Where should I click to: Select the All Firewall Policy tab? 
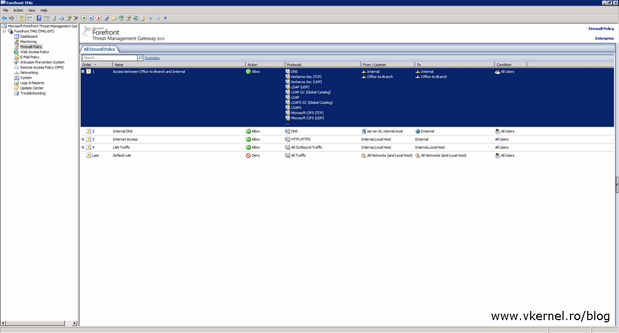(99, 48)
